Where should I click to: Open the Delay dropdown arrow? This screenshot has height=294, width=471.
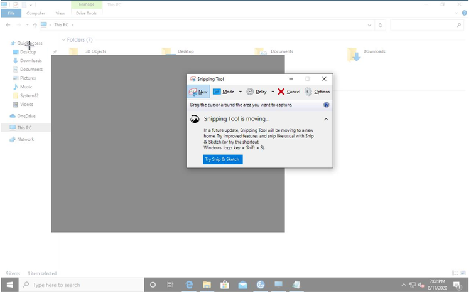(x=273, y=92)
